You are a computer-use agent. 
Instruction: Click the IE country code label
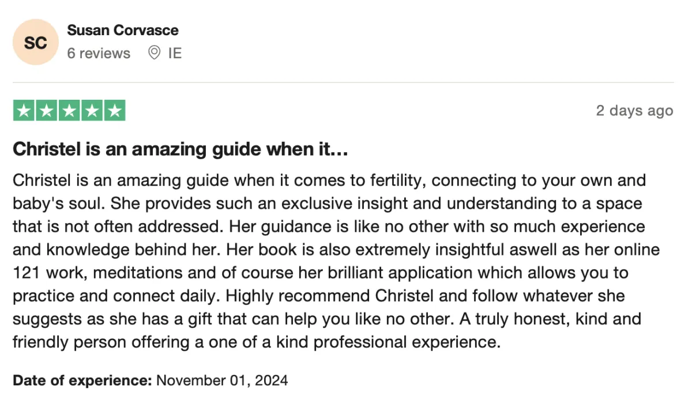pos(175,54)
